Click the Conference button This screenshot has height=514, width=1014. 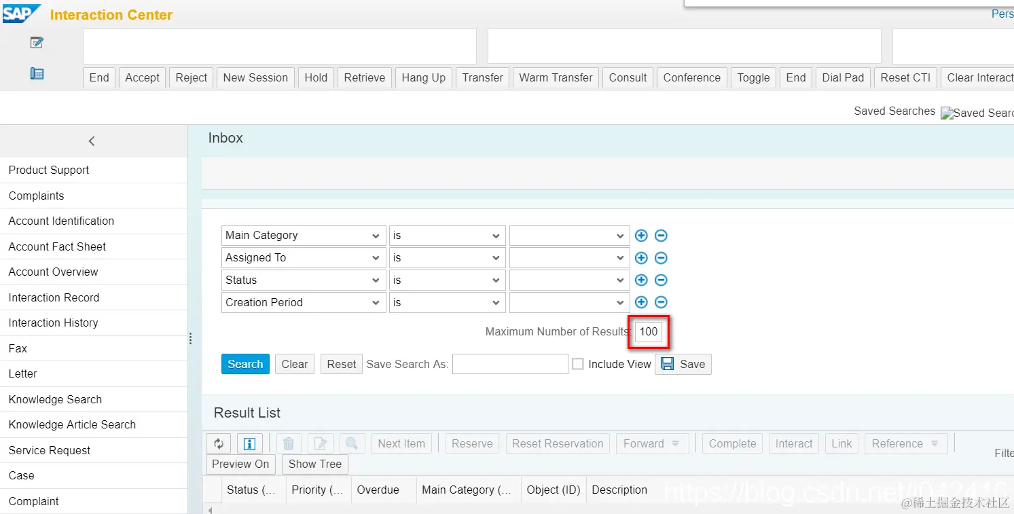[x=692, y=77]
